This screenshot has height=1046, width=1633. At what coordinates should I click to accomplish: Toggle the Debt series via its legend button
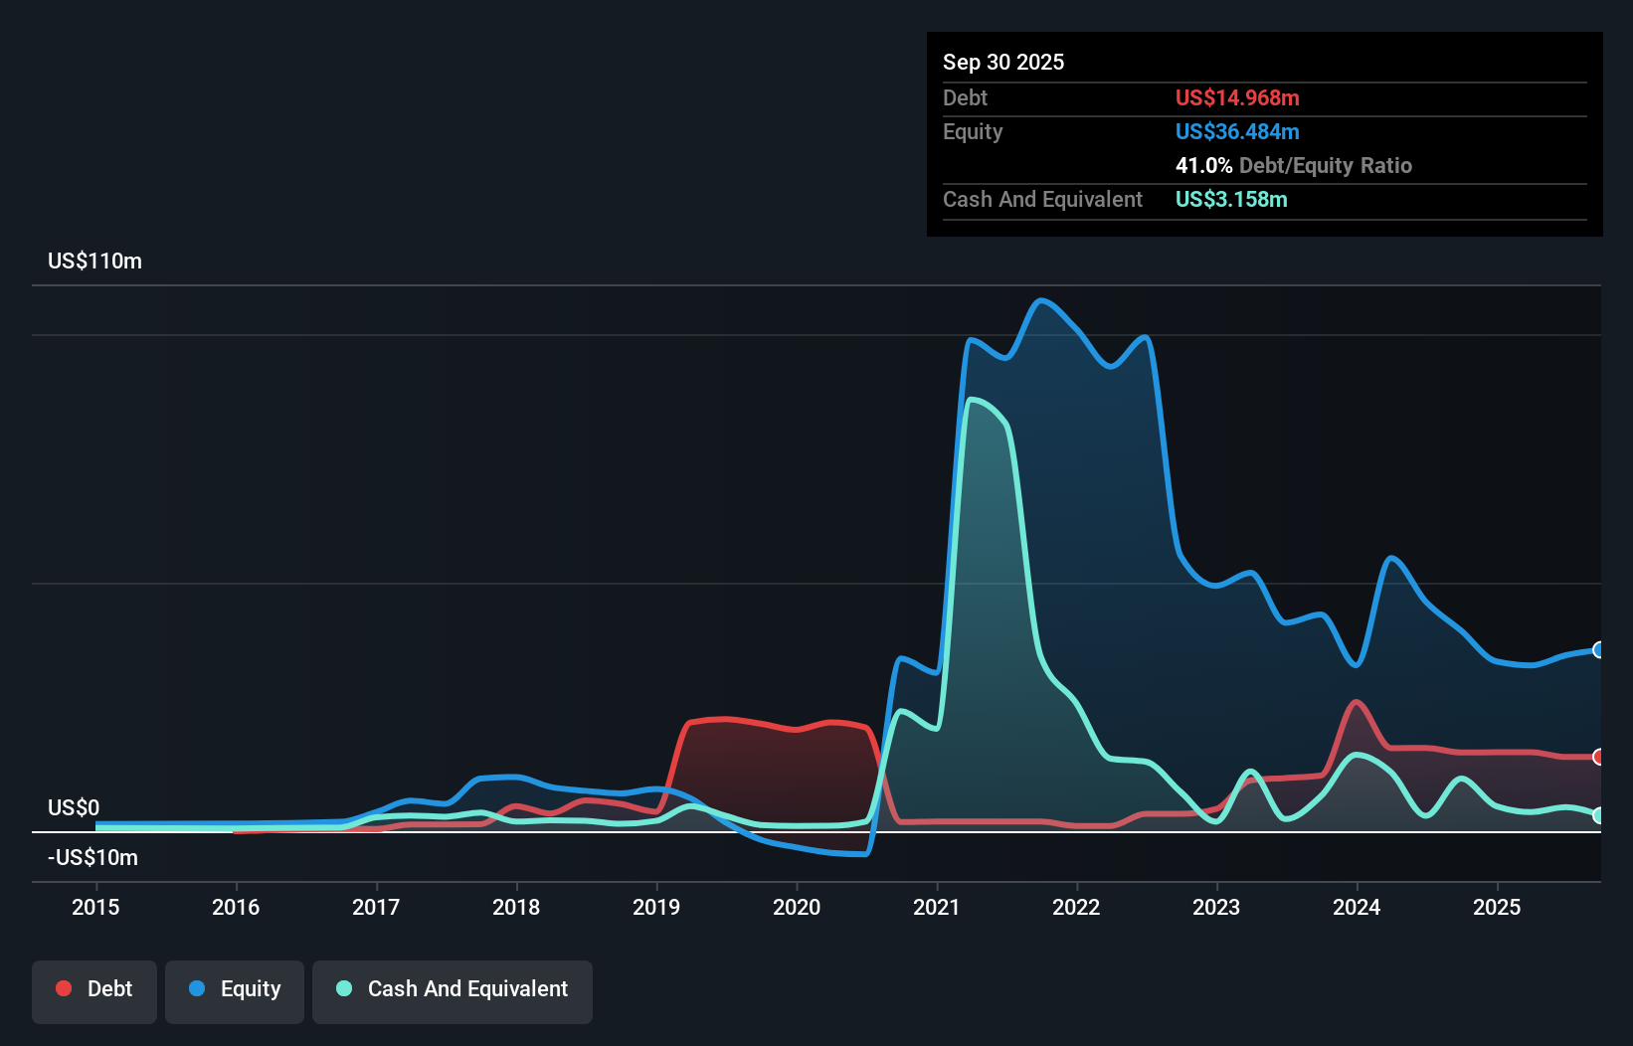(93, 989)
